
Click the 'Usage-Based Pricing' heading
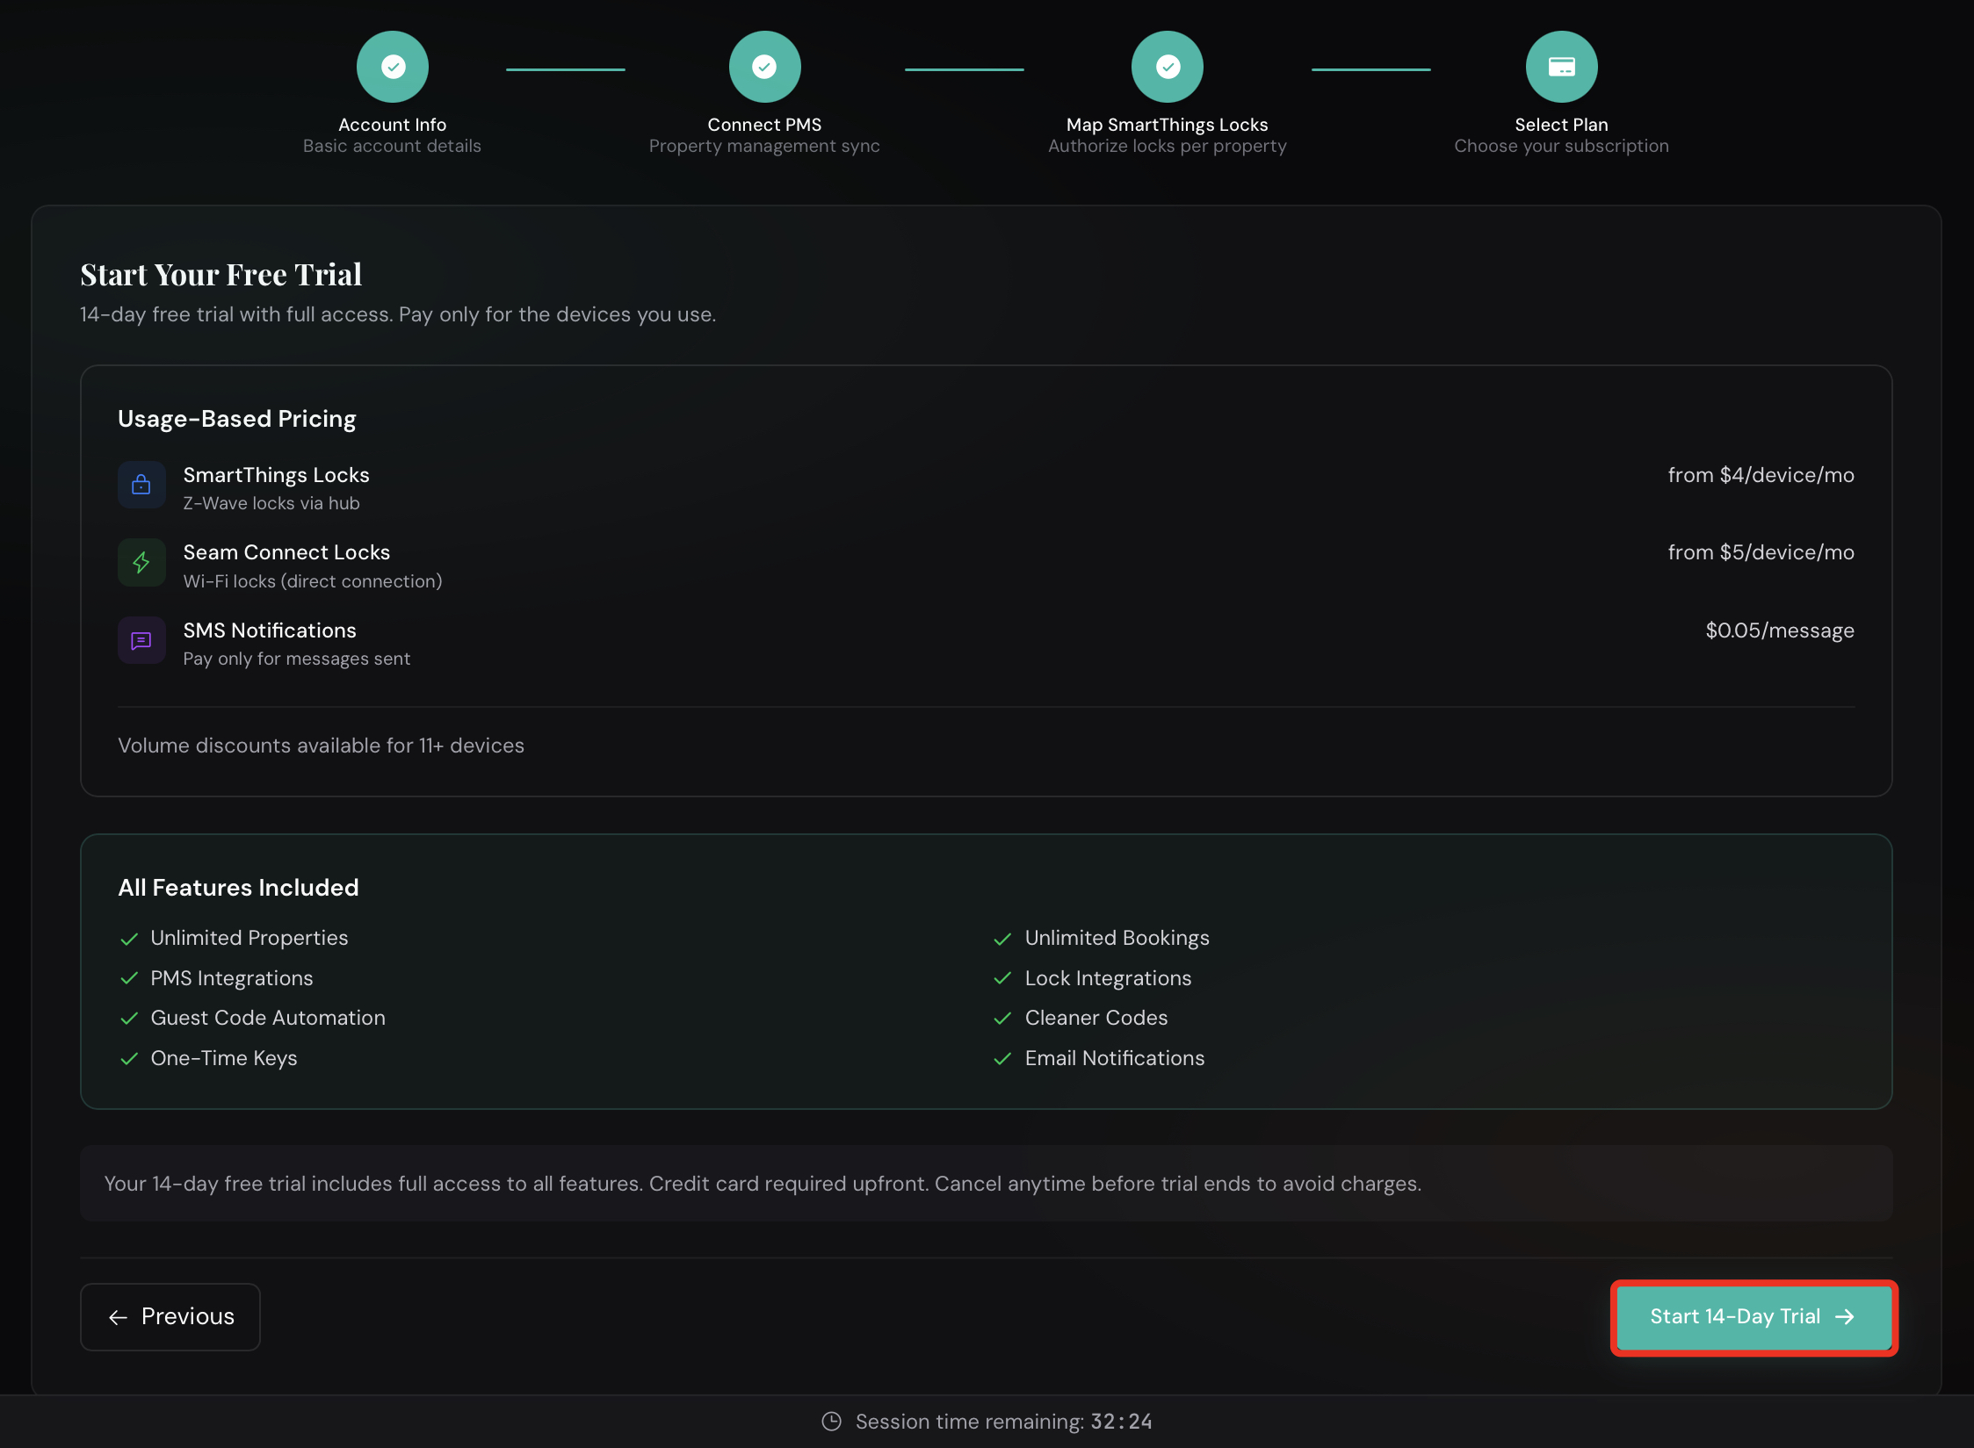pos(237,419)
